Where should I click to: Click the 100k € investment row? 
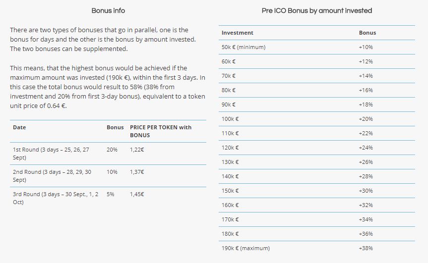point(316,119)
